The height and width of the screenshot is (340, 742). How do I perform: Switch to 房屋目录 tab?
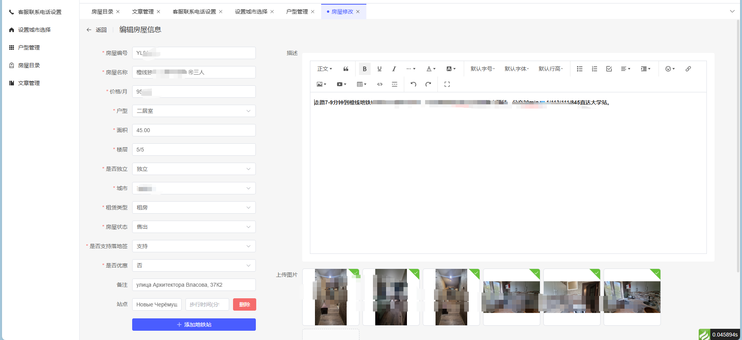(102, 12)
